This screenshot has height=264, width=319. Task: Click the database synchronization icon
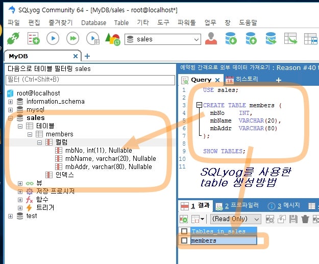coord(271,38)
